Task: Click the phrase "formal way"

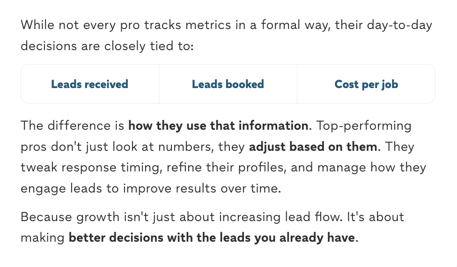Action: coord(295,25)
